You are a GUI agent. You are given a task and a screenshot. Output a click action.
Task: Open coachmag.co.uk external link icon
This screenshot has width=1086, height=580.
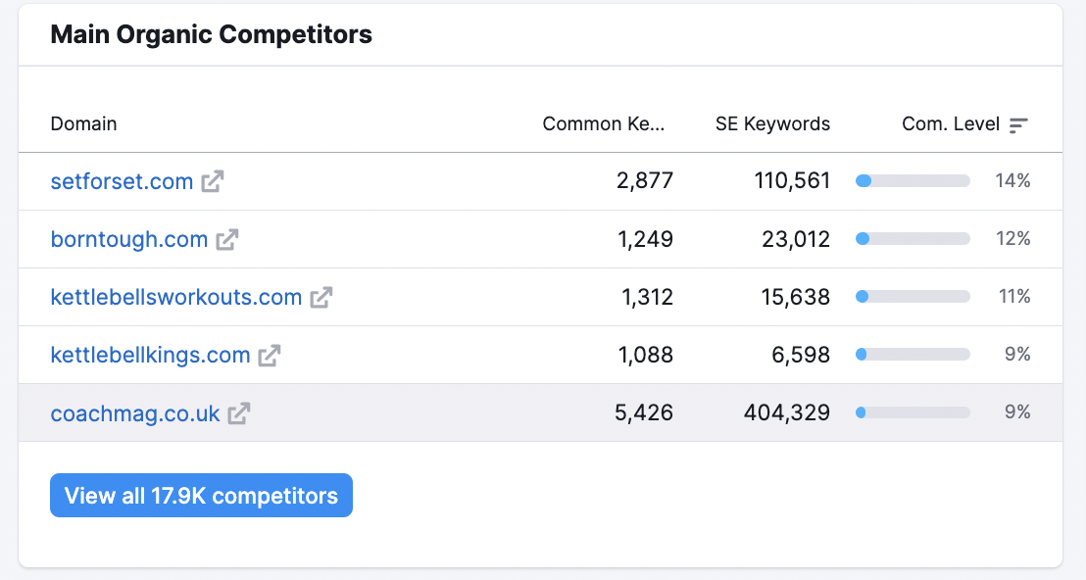(239, 413)
